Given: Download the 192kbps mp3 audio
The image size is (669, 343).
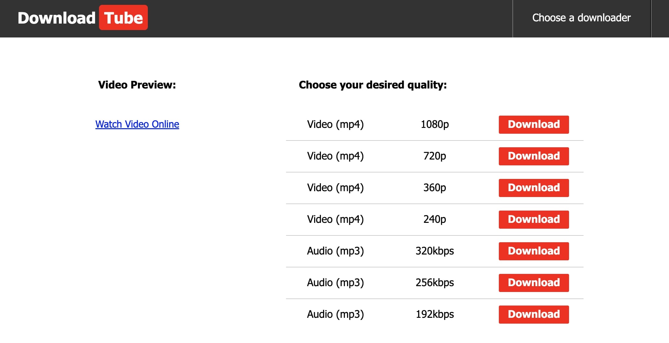Looking at the screenshot, I should tap(533, 315).
